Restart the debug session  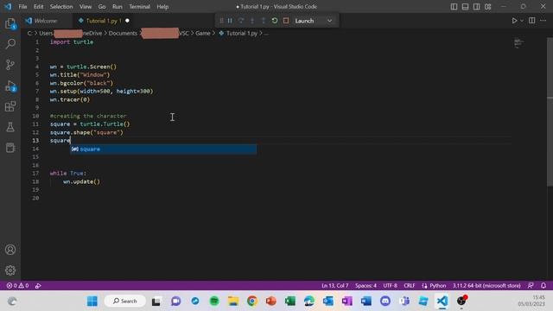click(275, 21)
